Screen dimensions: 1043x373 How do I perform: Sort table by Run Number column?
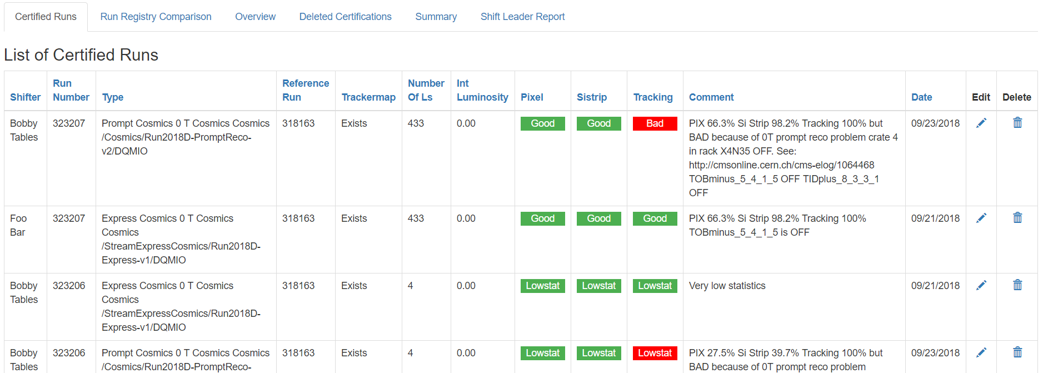[71, 90]
